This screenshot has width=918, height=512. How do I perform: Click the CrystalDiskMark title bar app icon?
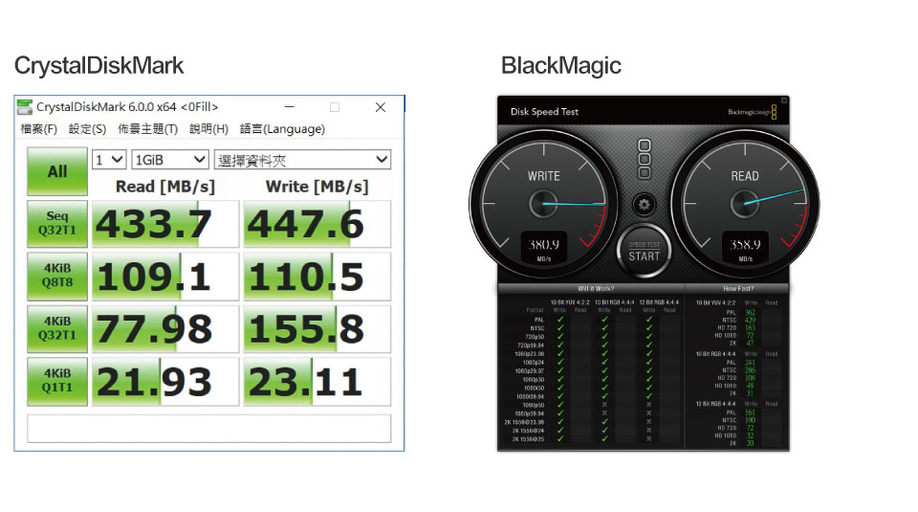25,106
